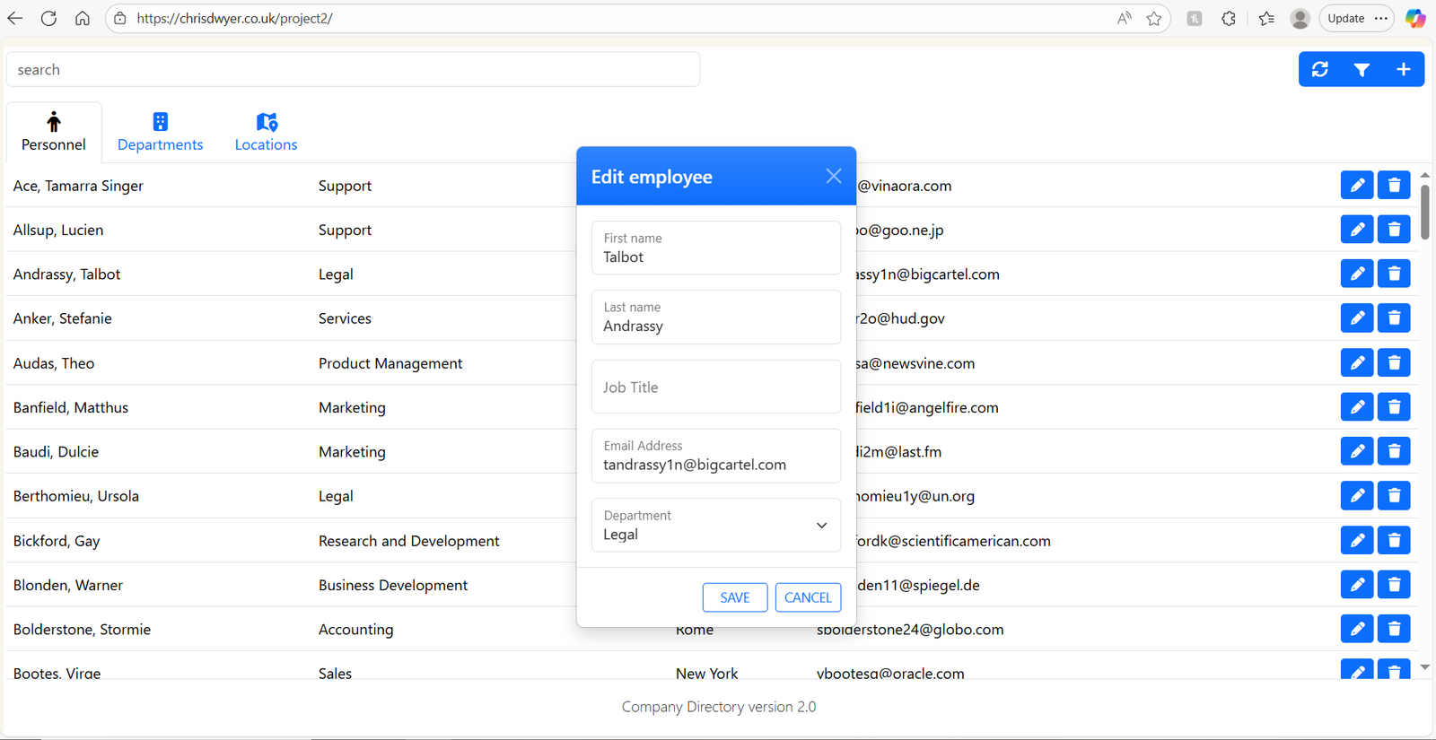The image size is (1436, 740).
Task: Click the table scrollbar down arrow
Action: [x=1424, y=667]
